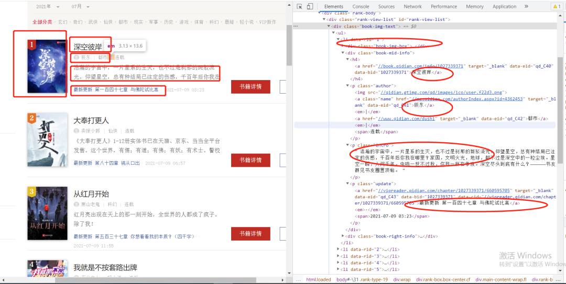Select the 全部分类 category filter
Image resolution: width=566 pixels, height=284 pixels.
[42, 22]
